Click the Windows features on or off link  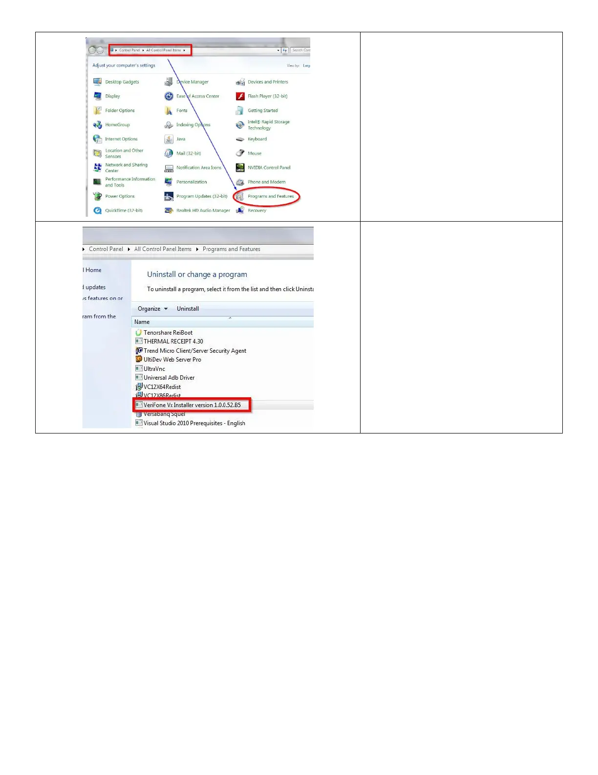click(x=103, y=298)
